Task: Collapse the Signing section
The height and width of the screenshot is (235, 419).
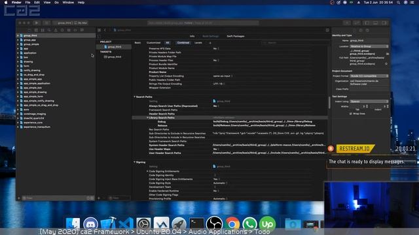Action: (134, 162)
